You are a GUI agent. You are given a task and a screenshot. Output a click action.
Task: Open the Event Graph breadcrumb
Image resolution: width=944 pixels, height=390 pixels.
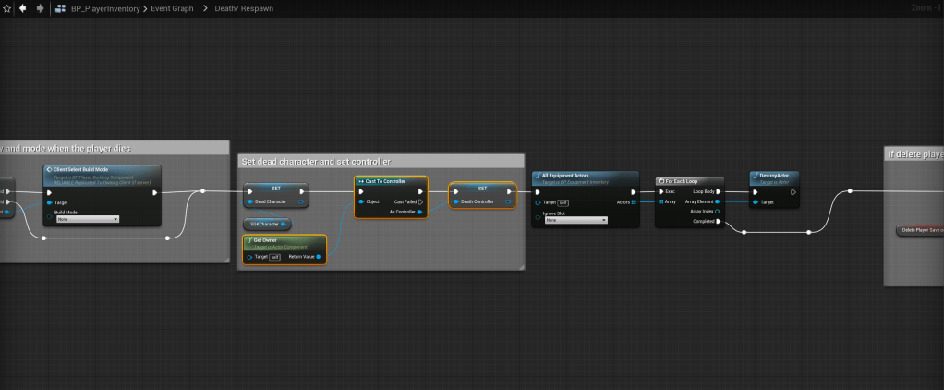[172, 8]
